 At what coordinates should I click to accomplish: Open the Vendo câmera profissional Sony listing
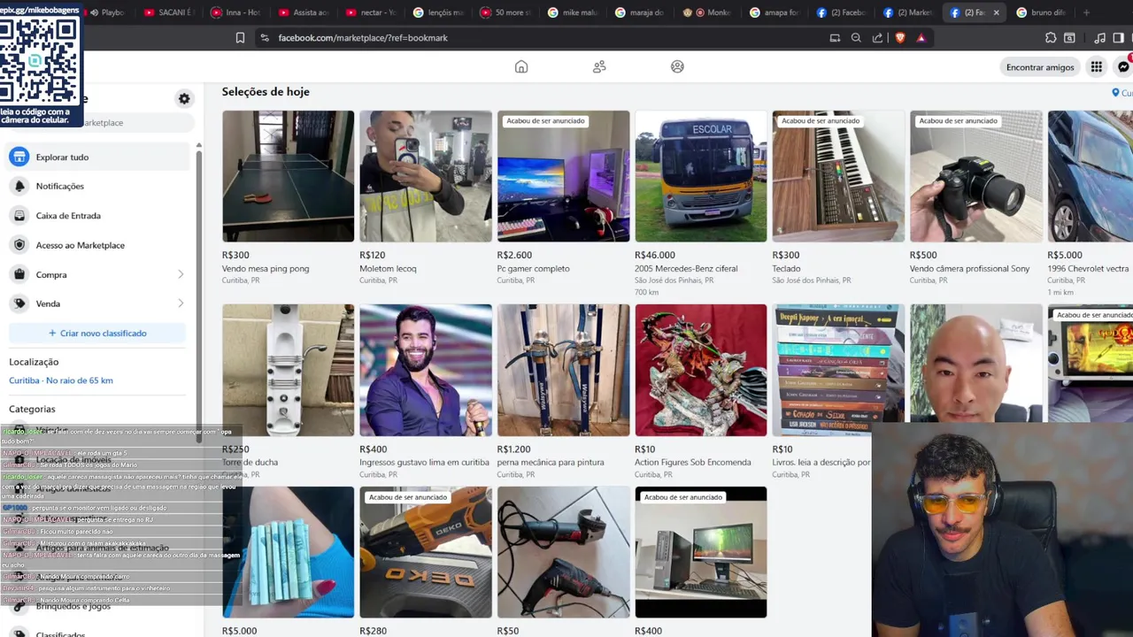[x=976, y=176]
